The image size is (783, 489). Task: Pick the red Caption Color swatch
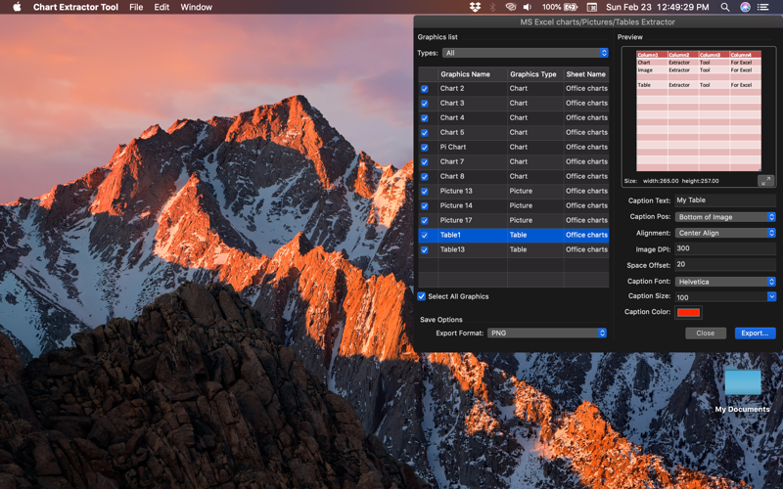click(688, 312)
